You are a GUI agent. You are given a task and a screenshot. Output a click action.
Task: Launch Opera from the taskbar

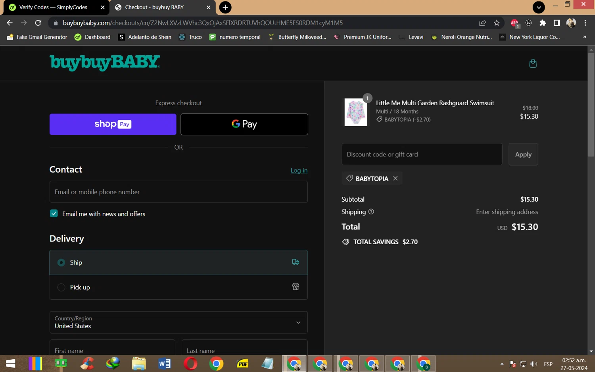click(x=190, y=363)
